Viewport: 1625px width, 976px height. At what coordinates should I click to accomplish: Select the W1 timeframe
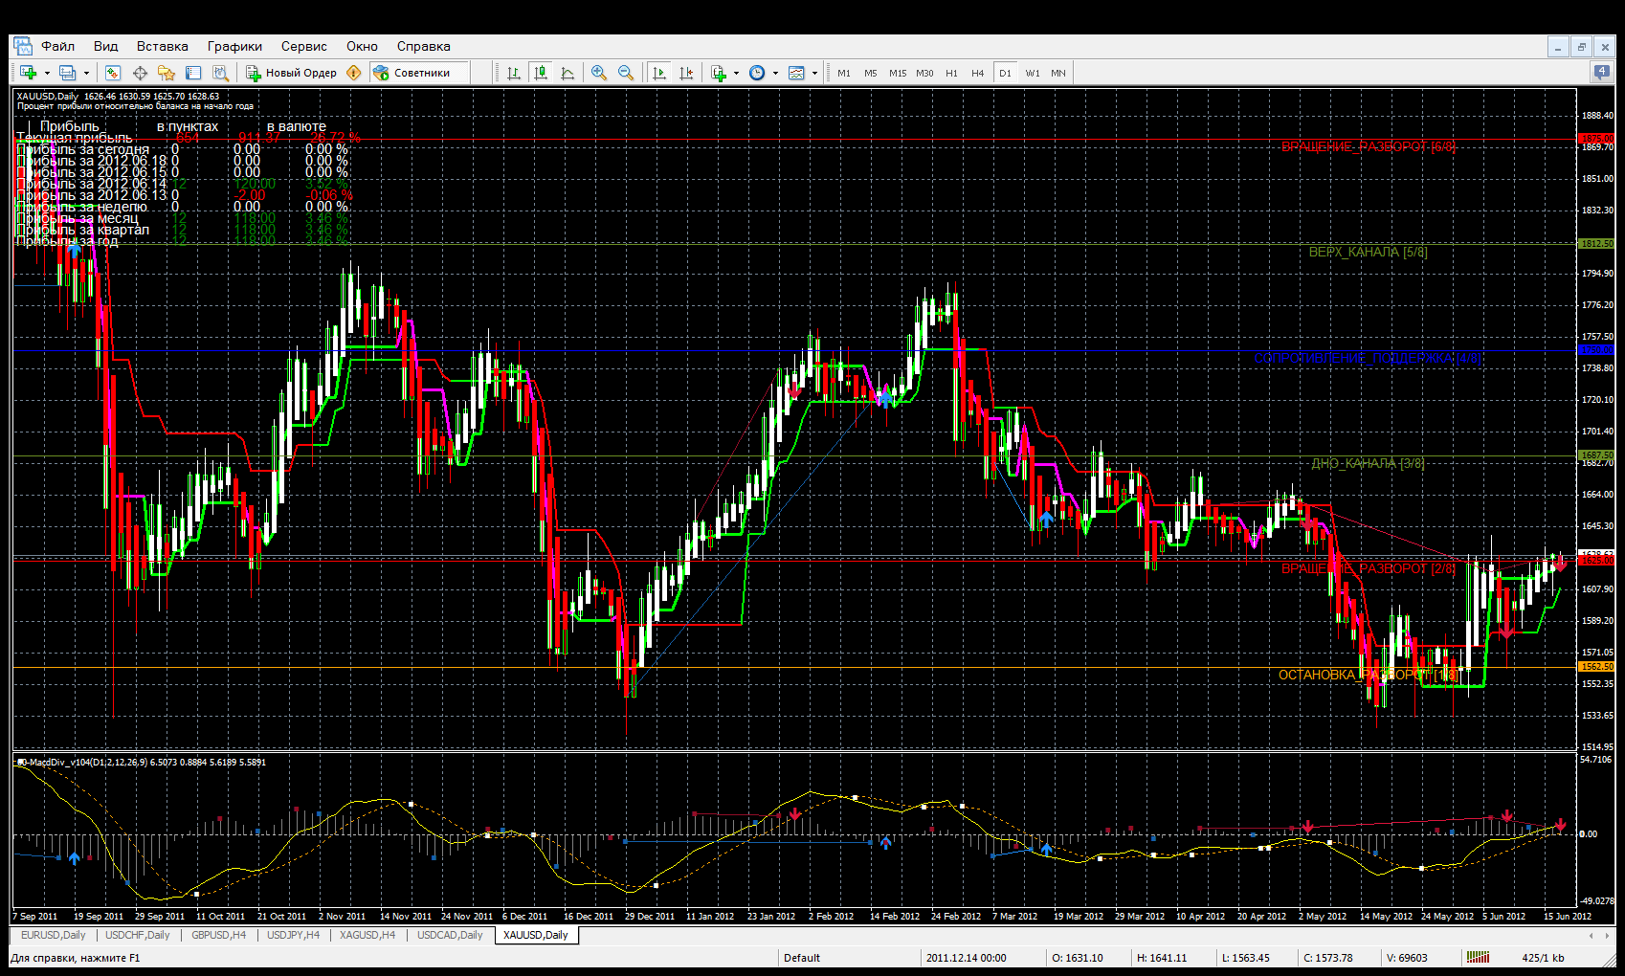[x=1033, y=73]
